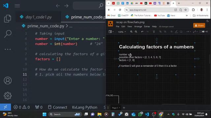Open a new Chrome tab

(179, 3)
